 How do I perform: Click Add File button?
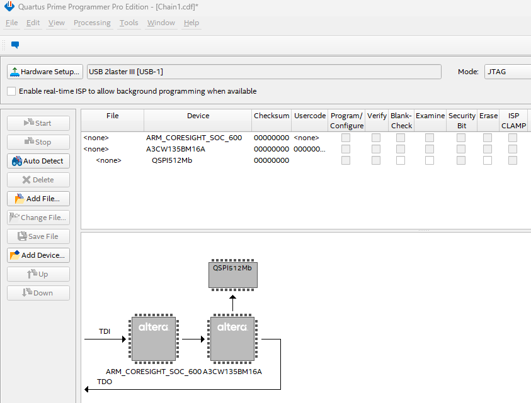[38, 199]
